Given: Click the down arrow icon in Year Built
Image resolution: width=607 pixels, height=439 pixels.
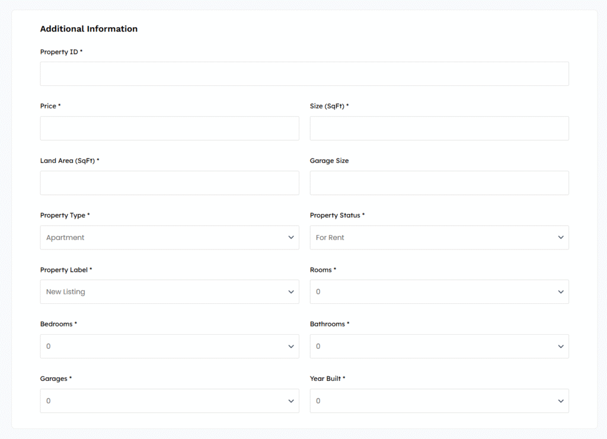Looking at the screenshot, I should point(561,401).
